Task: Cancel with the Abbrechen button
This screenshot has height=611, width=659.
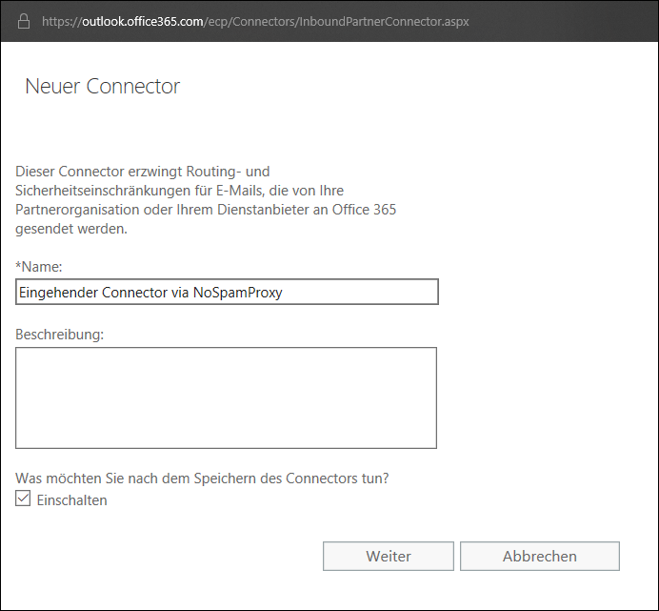Action: pos(540,556)
